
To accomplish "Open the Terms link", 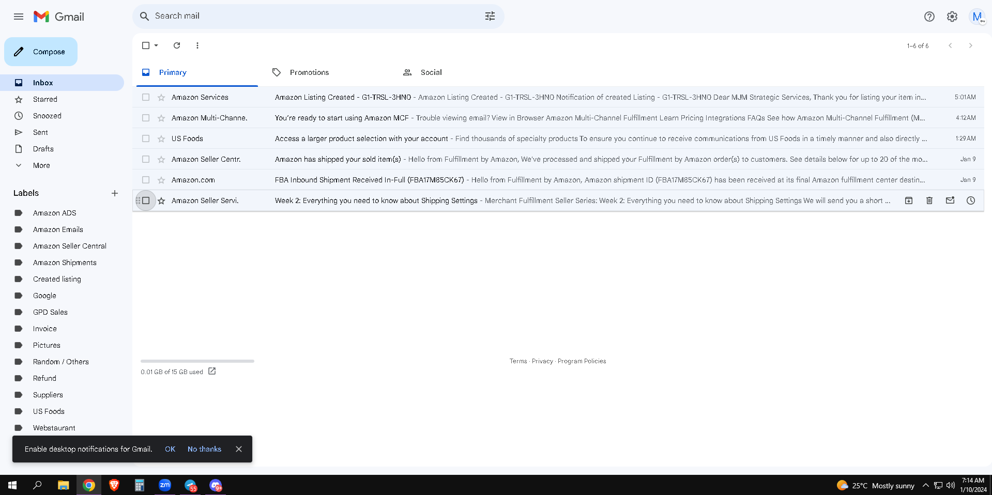I will (518, 361).
